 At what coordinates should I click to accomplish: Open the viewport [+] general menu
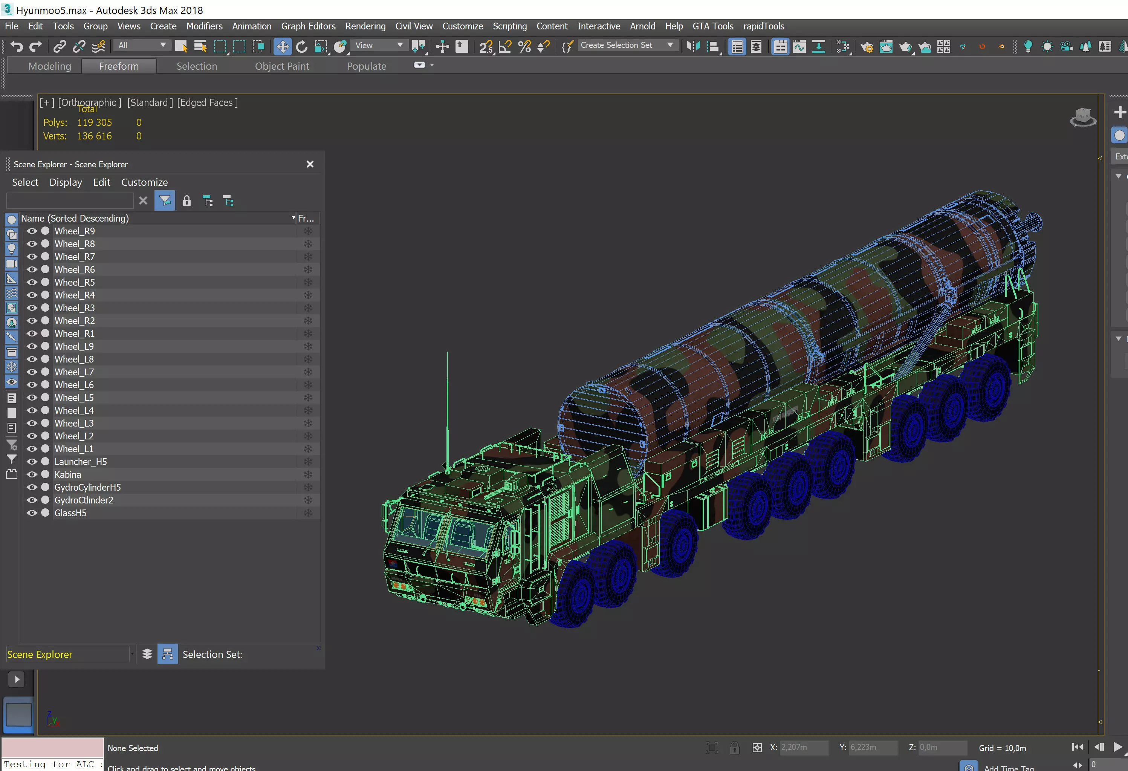[x=47, y=102]
